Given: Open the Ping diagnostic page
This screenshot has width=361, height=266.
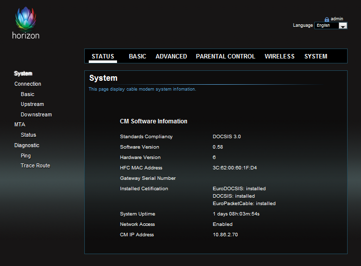Looking at the screenshot, I should (26, 156).
